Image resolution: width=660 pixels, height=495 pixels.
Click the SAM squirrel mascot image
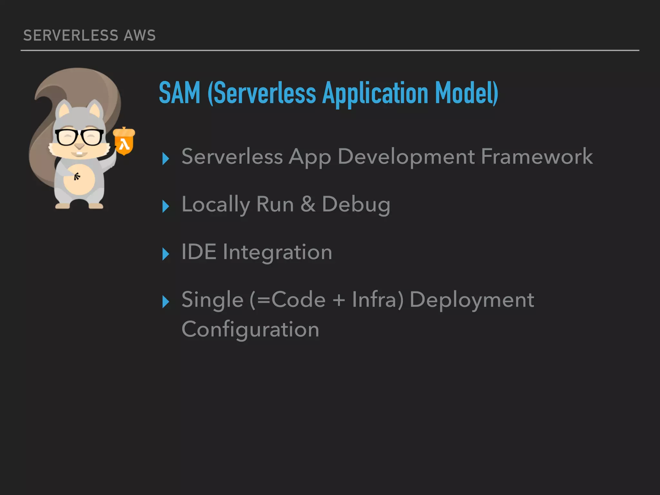[82, 139]
